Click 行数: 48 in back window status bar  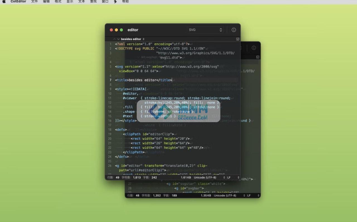pyautogui.click(x=133, y=196)
